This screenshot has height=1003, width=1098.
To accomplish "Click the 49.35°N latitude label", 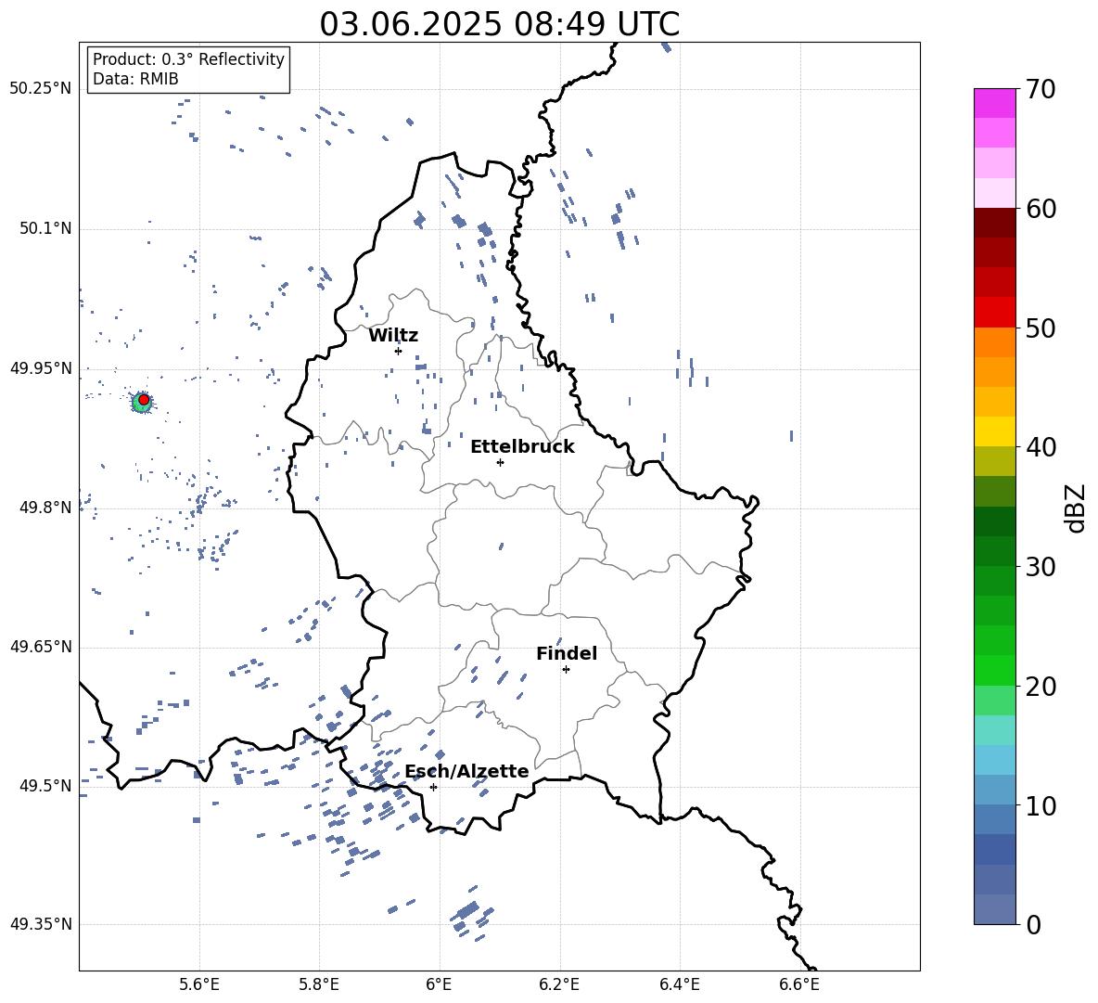I will pyautogui.click(x=41, y=924).
